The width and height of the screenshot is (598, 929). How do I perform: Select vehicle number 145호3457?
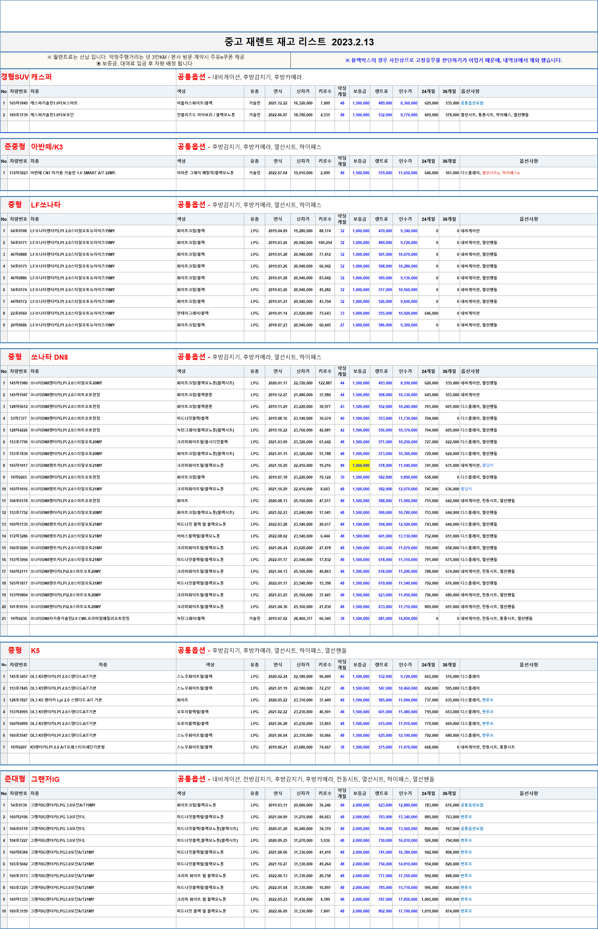point(19,676)
